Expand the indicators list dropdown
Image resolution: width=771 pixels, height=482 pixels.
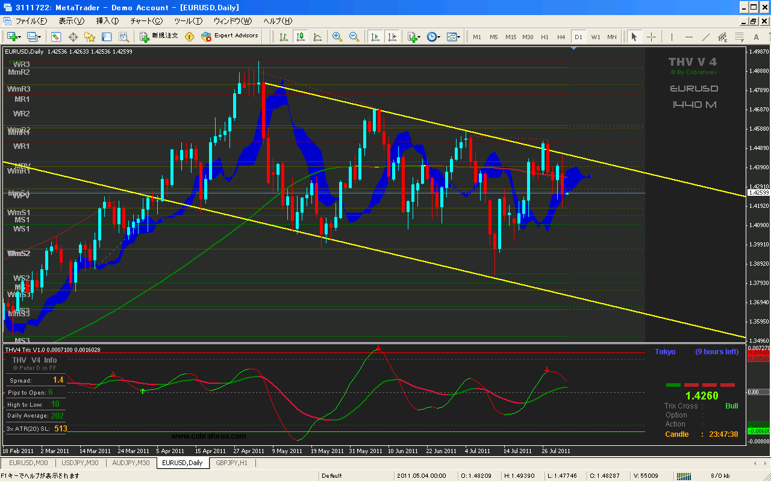coord(414,37)
